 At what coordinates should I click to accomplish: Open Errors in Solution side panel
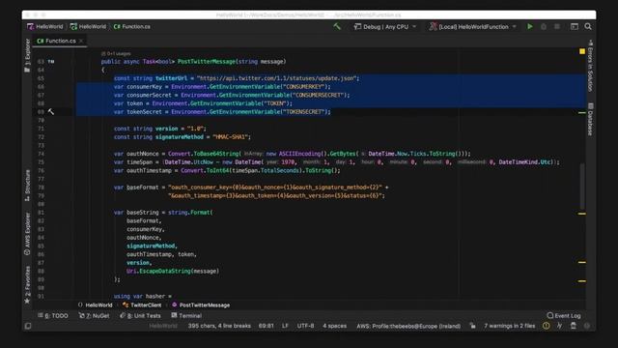pos(590,66)
